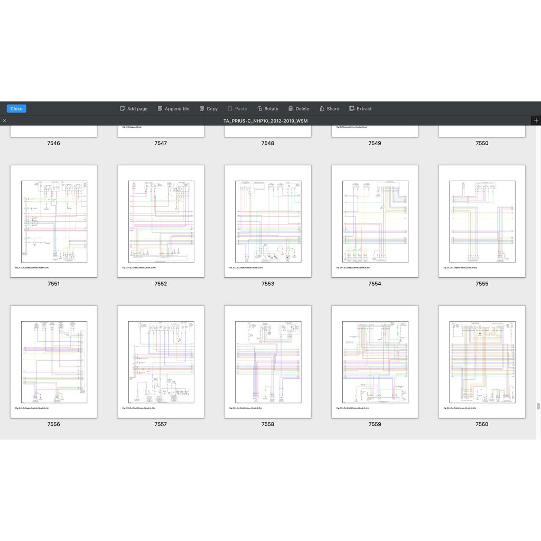The height and width of the screenshot is (541, 541).
Task: Click the Add page icon
Action: pos(123,109)
